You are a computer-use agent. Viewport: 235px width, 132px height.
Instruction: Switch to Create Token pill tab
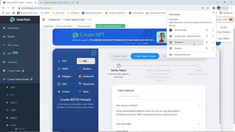[x=120, y=56]
